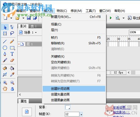Open the 窗口(W) menu

105,11
